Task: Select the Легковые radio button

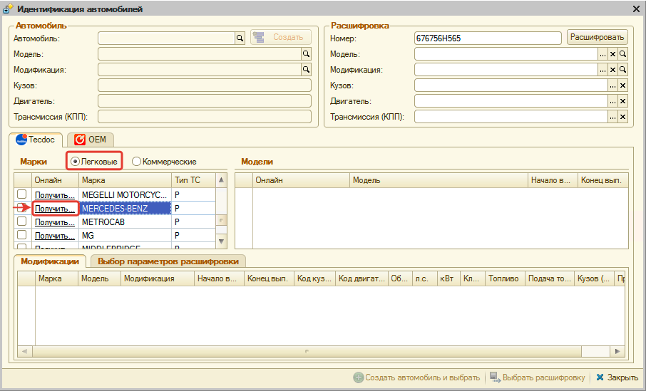Action: (76, 162)
